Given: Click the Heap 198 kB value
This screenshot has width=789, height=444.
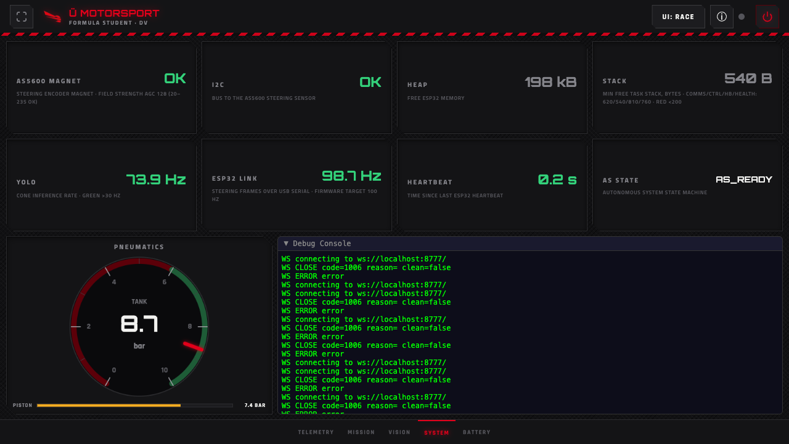Looking at the screenshot, I should point(550,82).
